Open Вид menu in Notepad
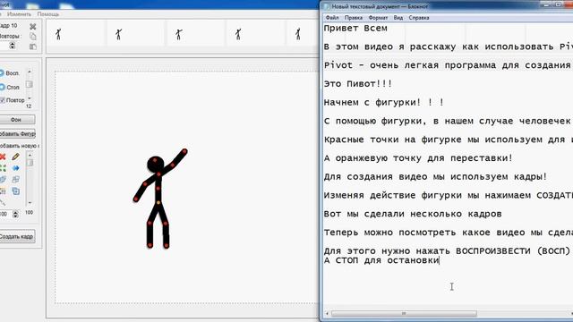 point(398,18)
